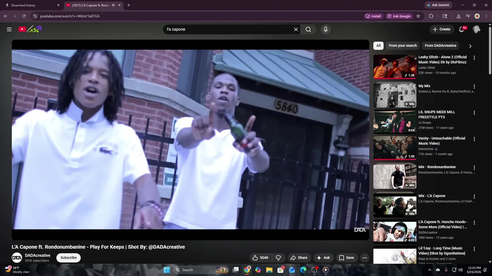Select From DADAcreative chip

[x=440, y=46]
